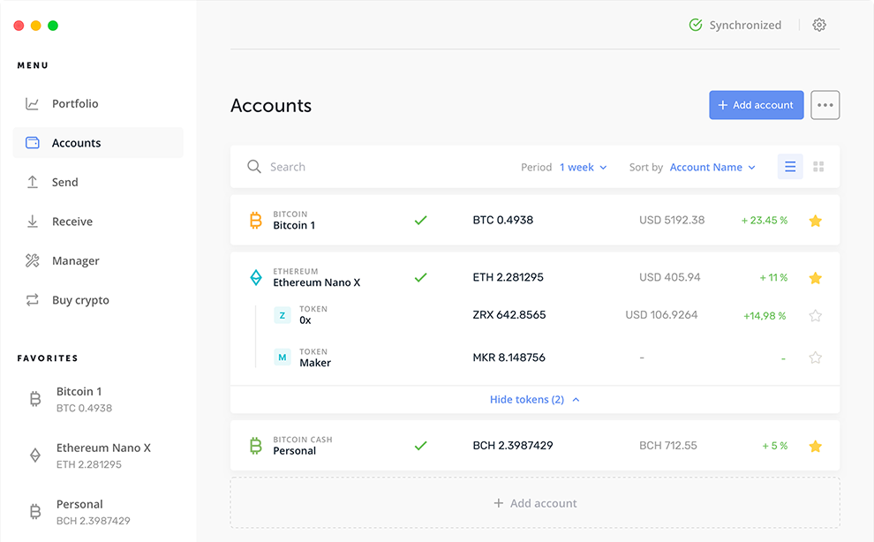Click the Manager tools icon

pos(33,260)
